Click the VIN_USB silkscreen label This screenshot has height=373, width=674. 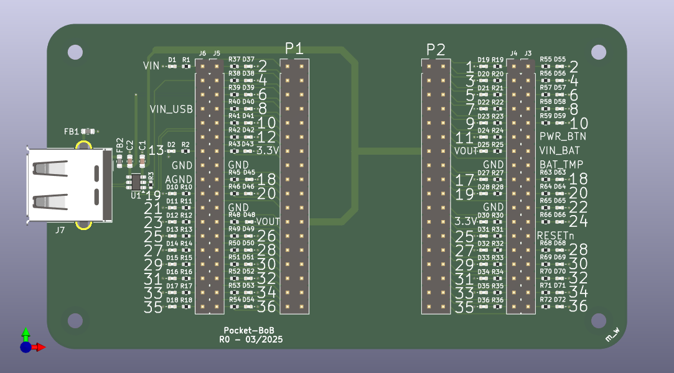[x=171, y=109]
